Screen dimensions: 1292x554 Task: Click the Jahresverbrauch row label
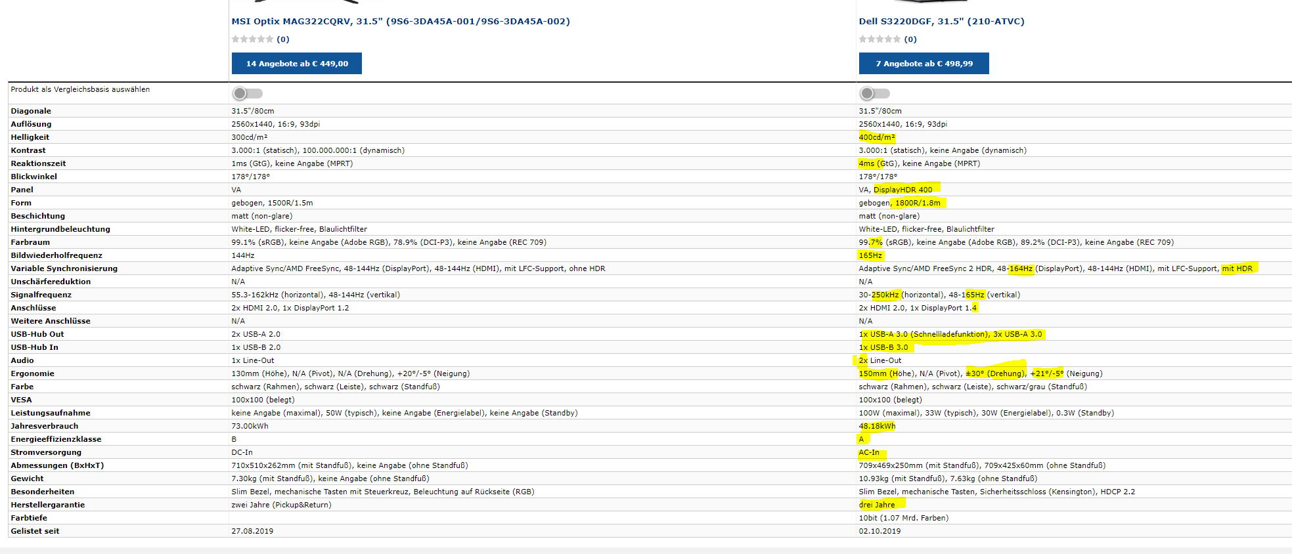coord(45,426)
